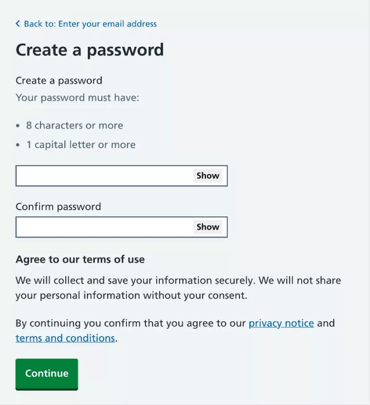370x405 pixels.
Task: Click the 'Agree to our terms of use' heading
Action: point(80,260)
